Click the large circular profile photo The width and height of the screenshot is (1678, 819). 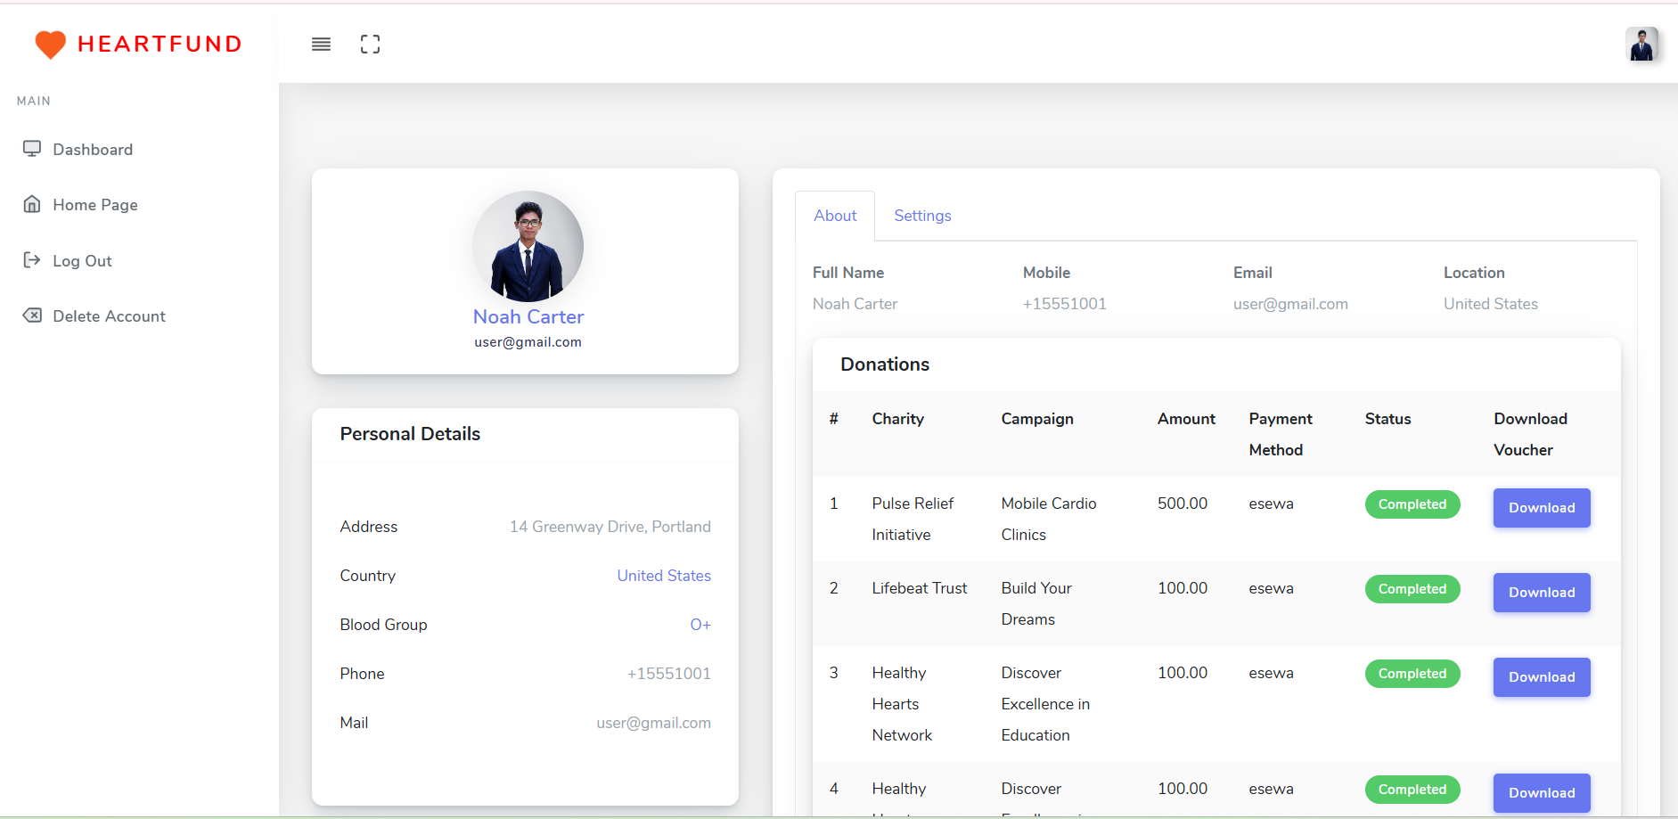coord(528,246)
